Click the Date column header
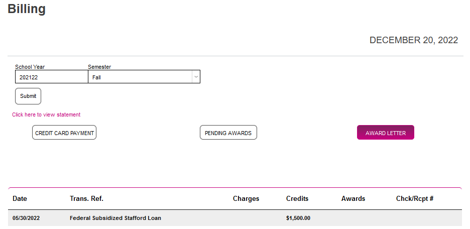The height and width of the screenshot is (229, 470). point(20,198)
